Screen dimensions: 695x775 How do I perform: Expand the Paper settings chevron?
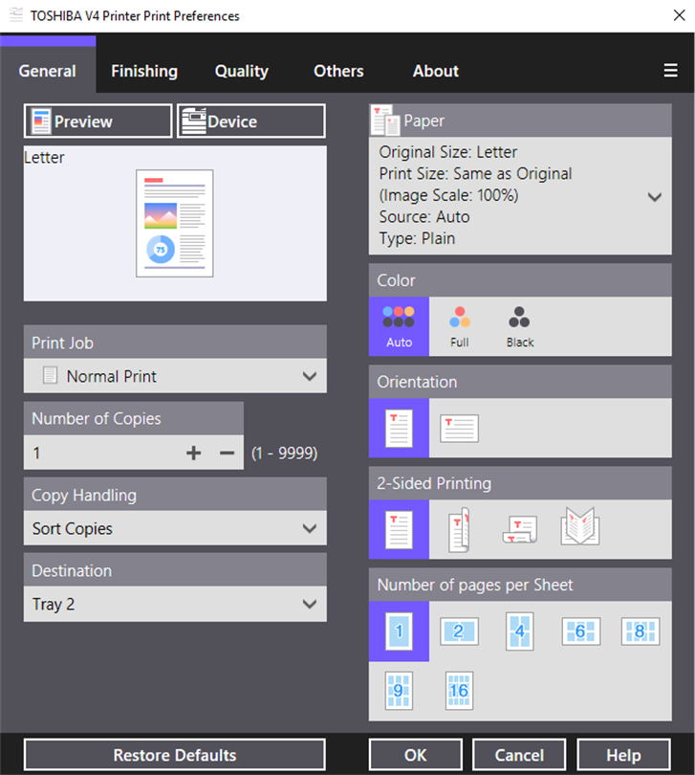[x=655, y=197]
